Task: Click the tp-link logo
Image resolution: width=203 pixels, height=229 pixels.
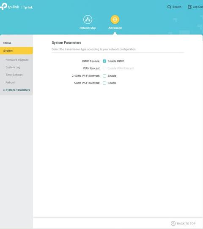Action: click(x=10, y=6)
